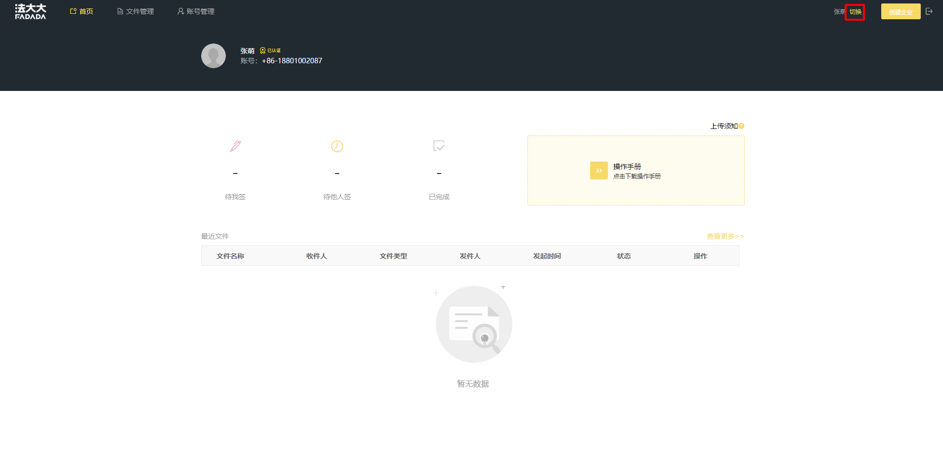Select the account number +86-18801002087

coord(292,61)
